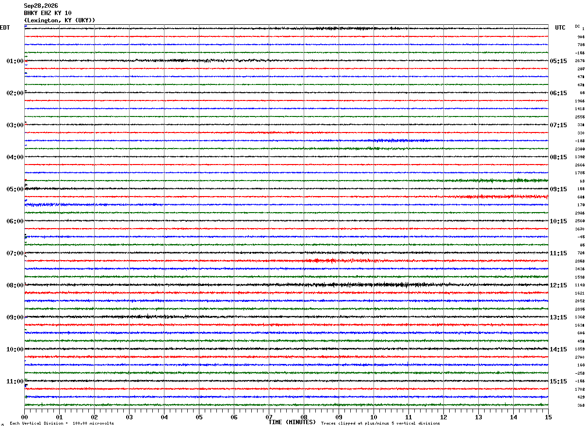Screen dimensions: 587x430
Task: Click the Sep28,2026 date header
Action: tap(41, 6)
